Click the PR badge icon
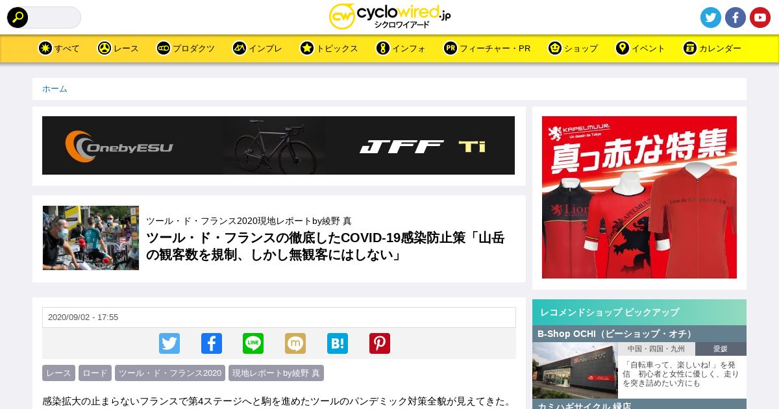The width and height of the screenshot is (779, 409). click(451, 48)
